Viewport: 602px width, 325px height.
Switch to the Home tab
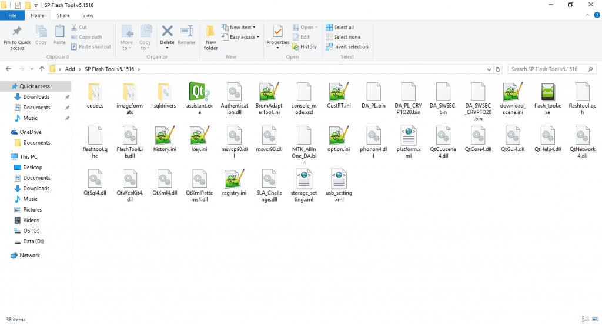[37, 15]
